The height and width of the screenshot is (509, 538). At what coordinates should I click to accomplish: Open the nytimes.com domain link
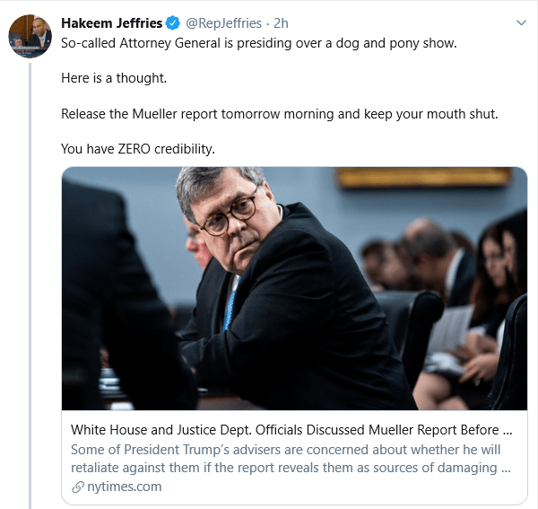click(124, 487)
